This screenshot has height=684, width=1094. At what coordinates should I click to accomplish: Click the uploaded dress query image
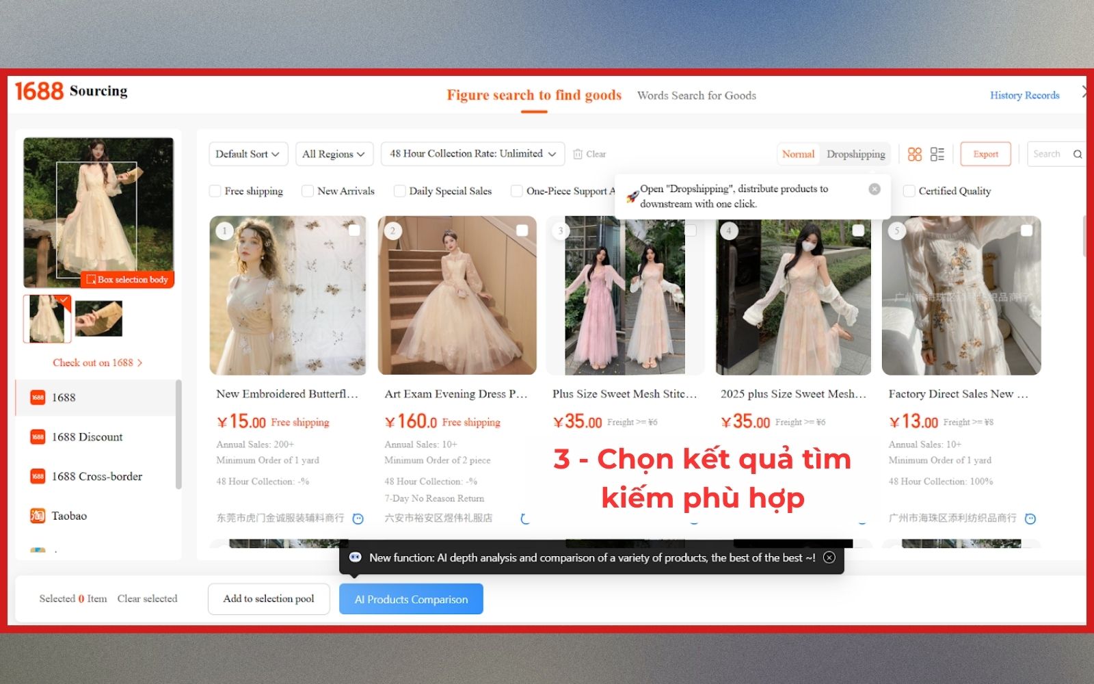(98, 212)
